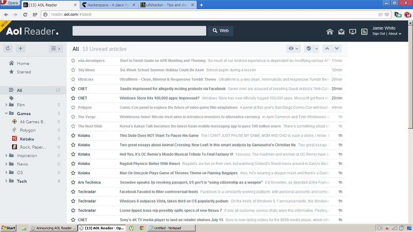Viewport: 413px width, 232px height.
Task: Click the monitor display icon in header
Action: pyautogui.click(x=353, y=32)
